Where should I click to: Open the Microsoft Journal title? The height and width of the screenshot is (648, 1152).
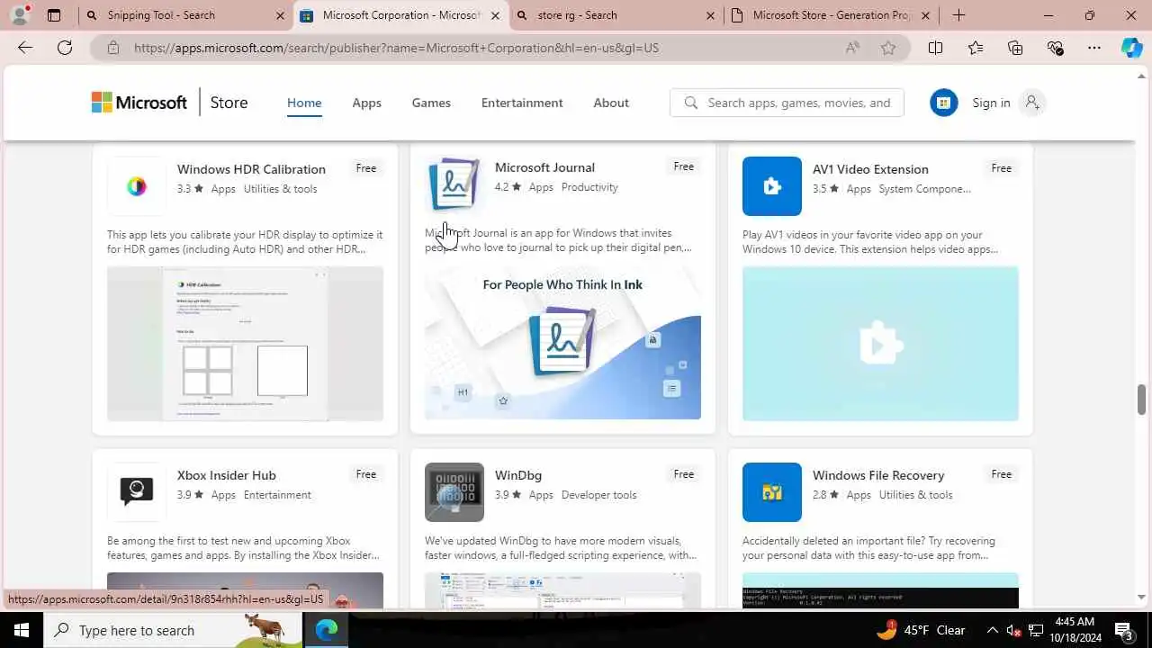tap(544, 167)
